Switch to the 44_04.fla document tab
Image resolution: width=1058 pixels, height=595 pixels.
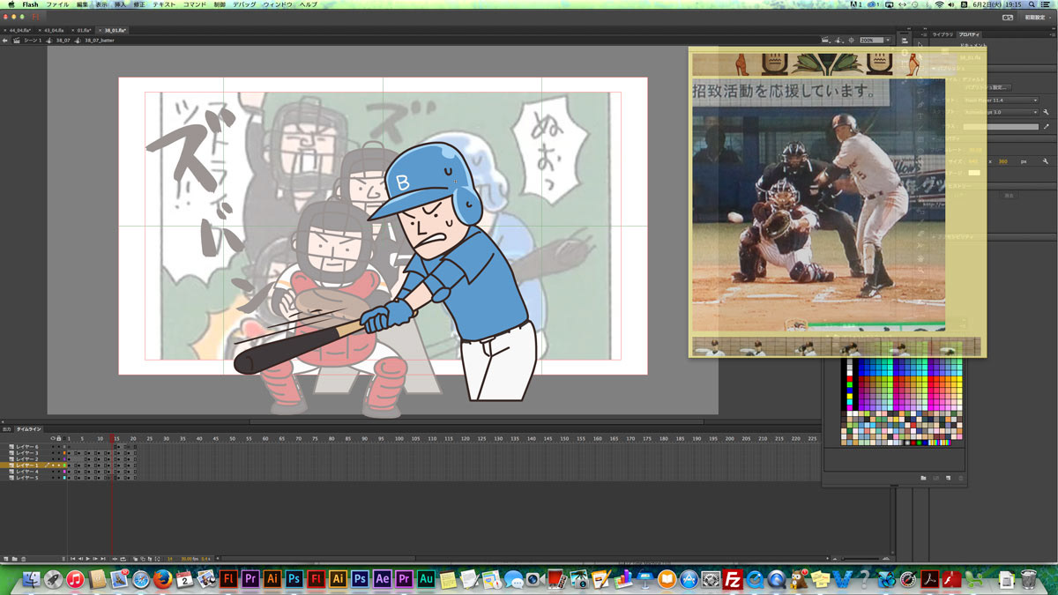pos(20,30)
